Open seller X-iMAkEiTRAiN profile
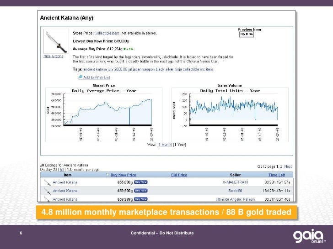 coord(235,182)
